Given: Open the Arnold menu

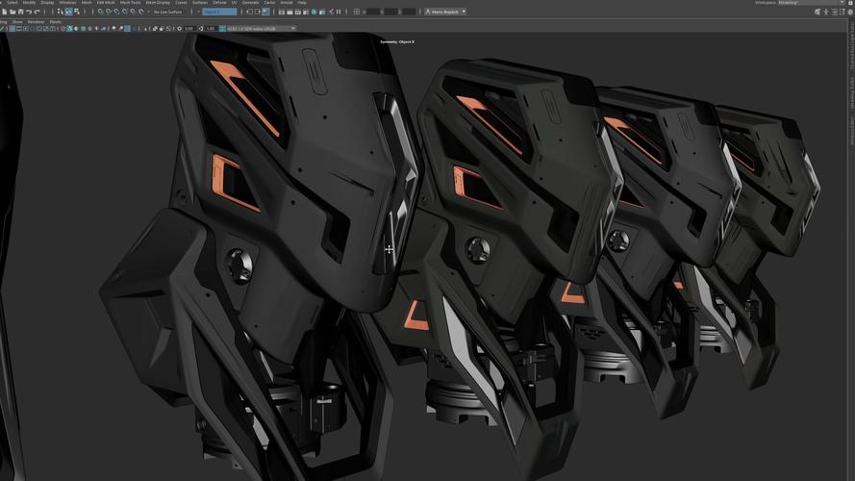Looking at the screenshot, I should 286,3.
